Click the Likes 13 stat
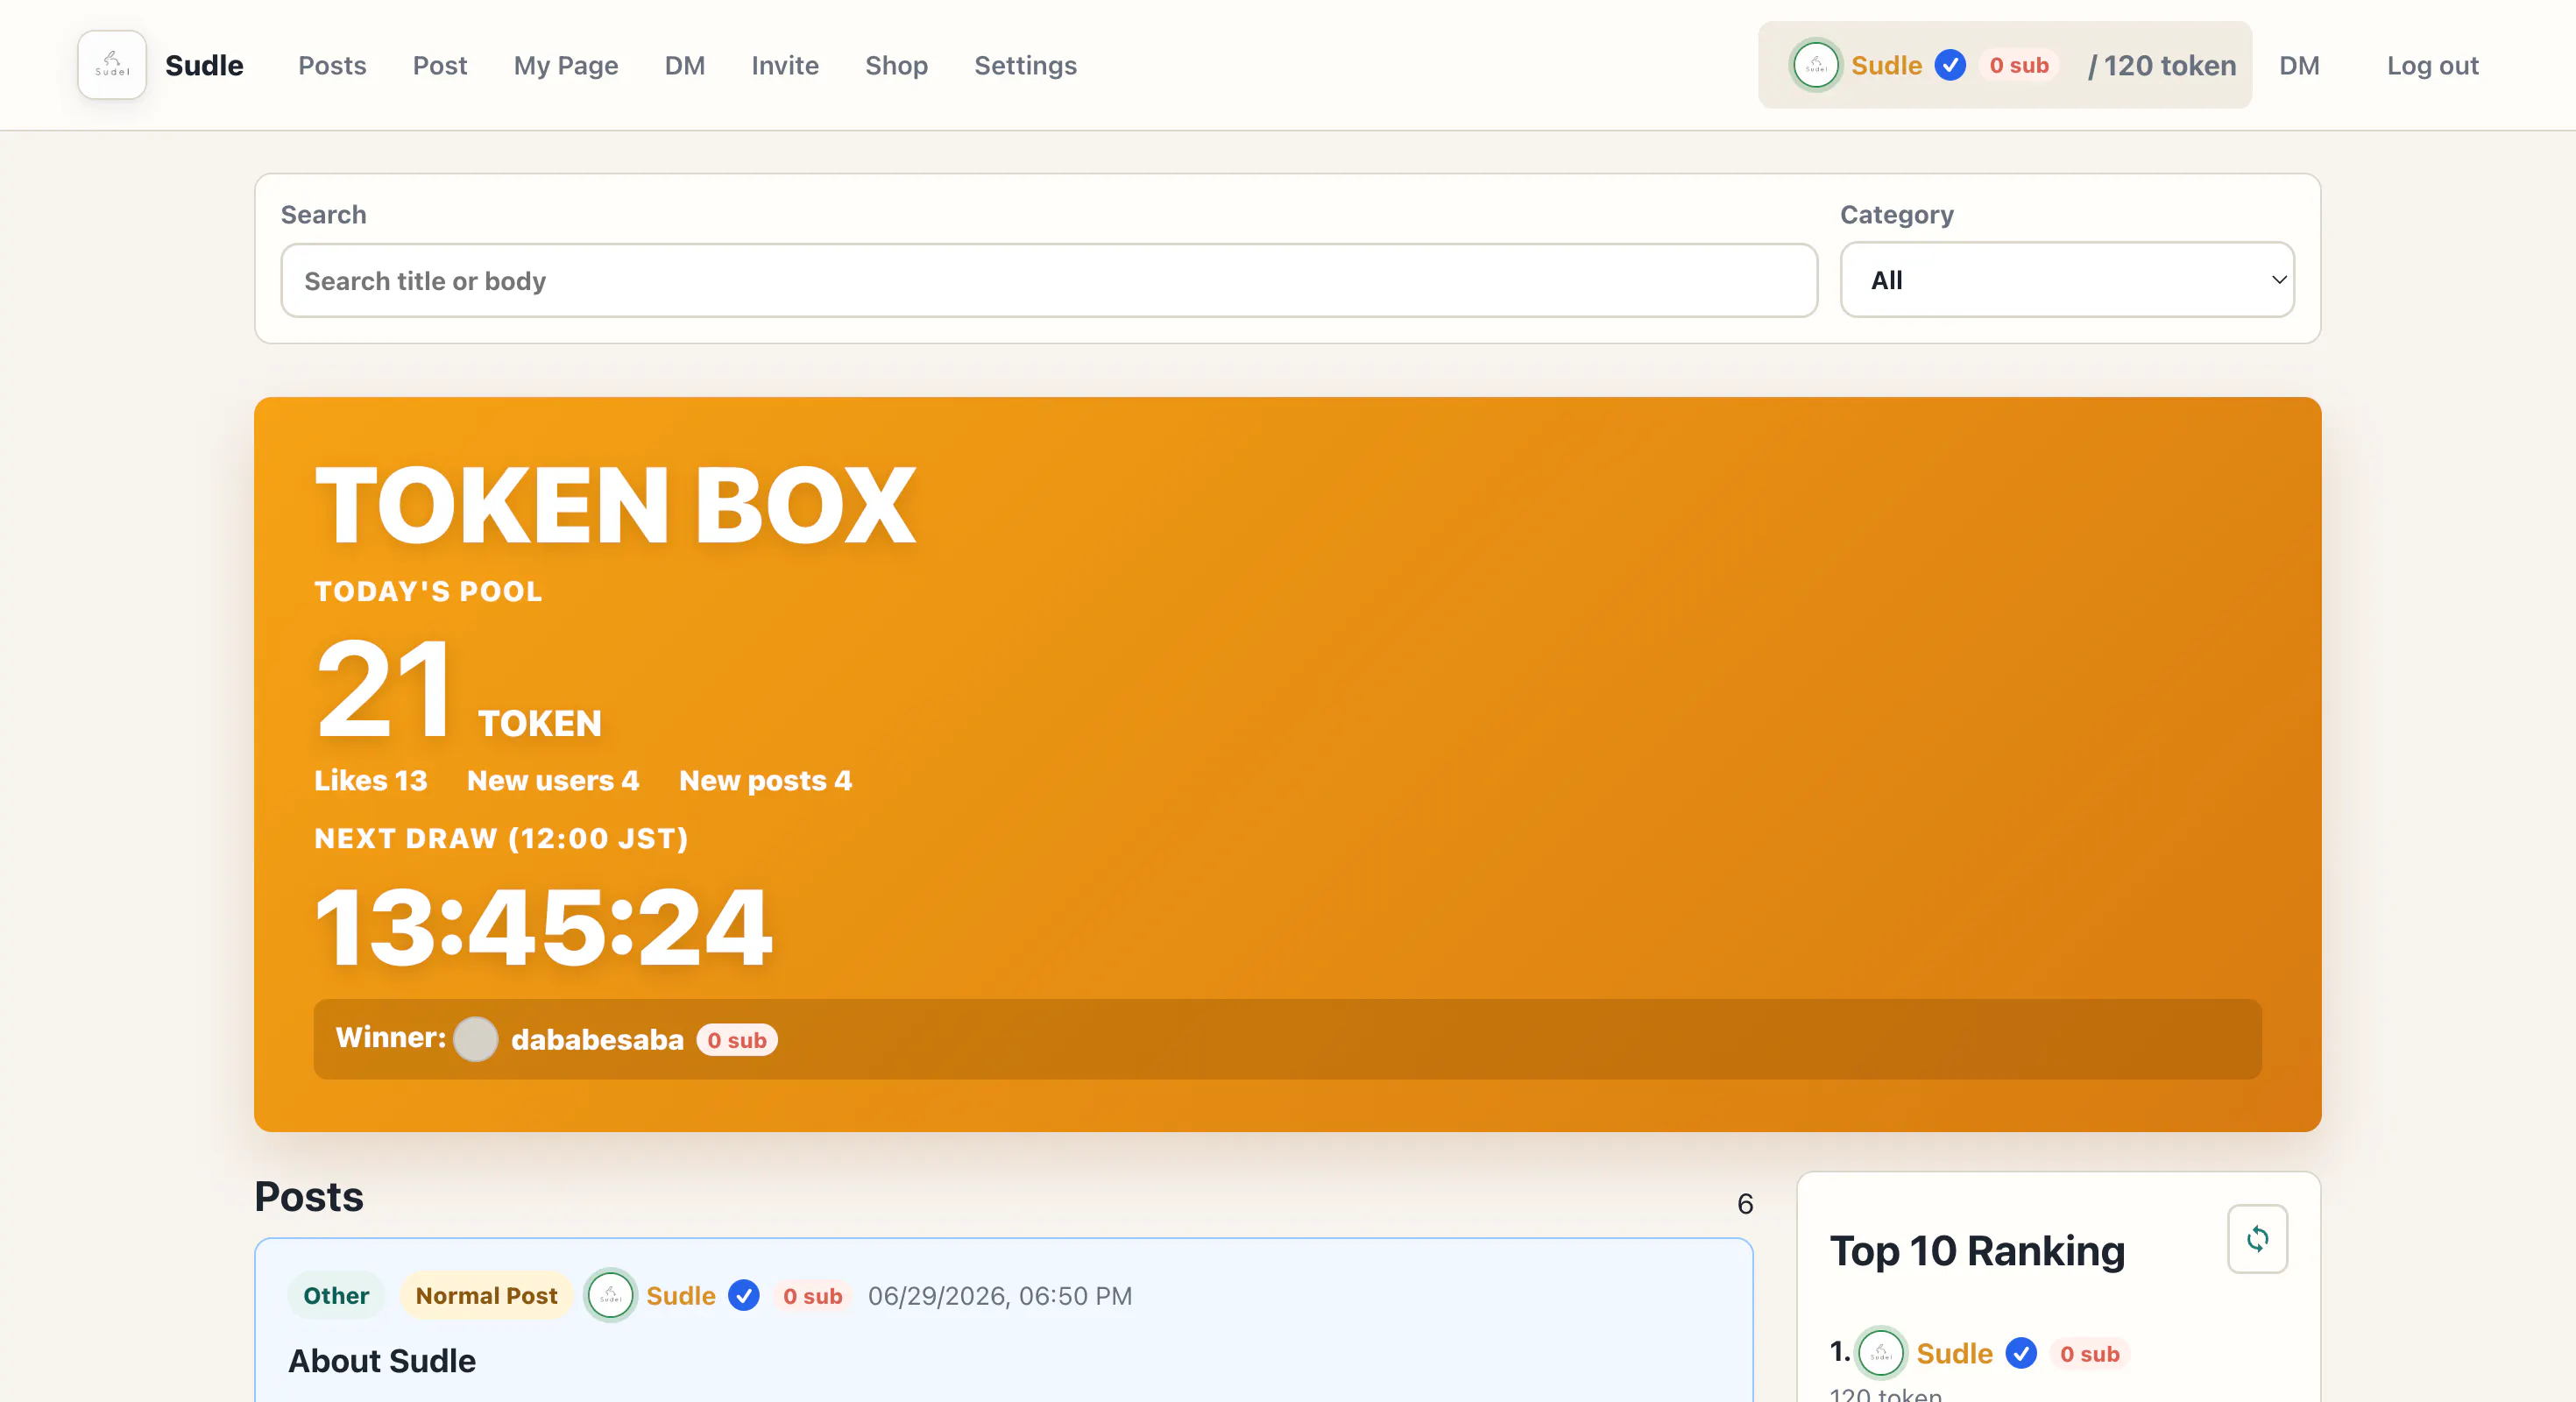 tap(371, 780)
